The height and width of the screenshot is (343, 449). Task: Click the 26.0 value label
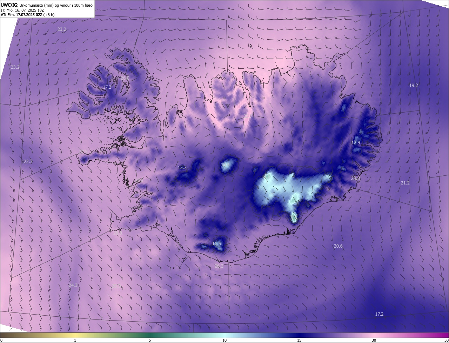[125, 78]
